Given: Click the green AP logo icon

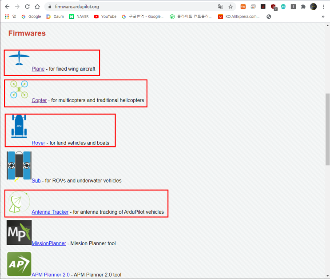Looking at the screenshot, I should tap(19, 264).
